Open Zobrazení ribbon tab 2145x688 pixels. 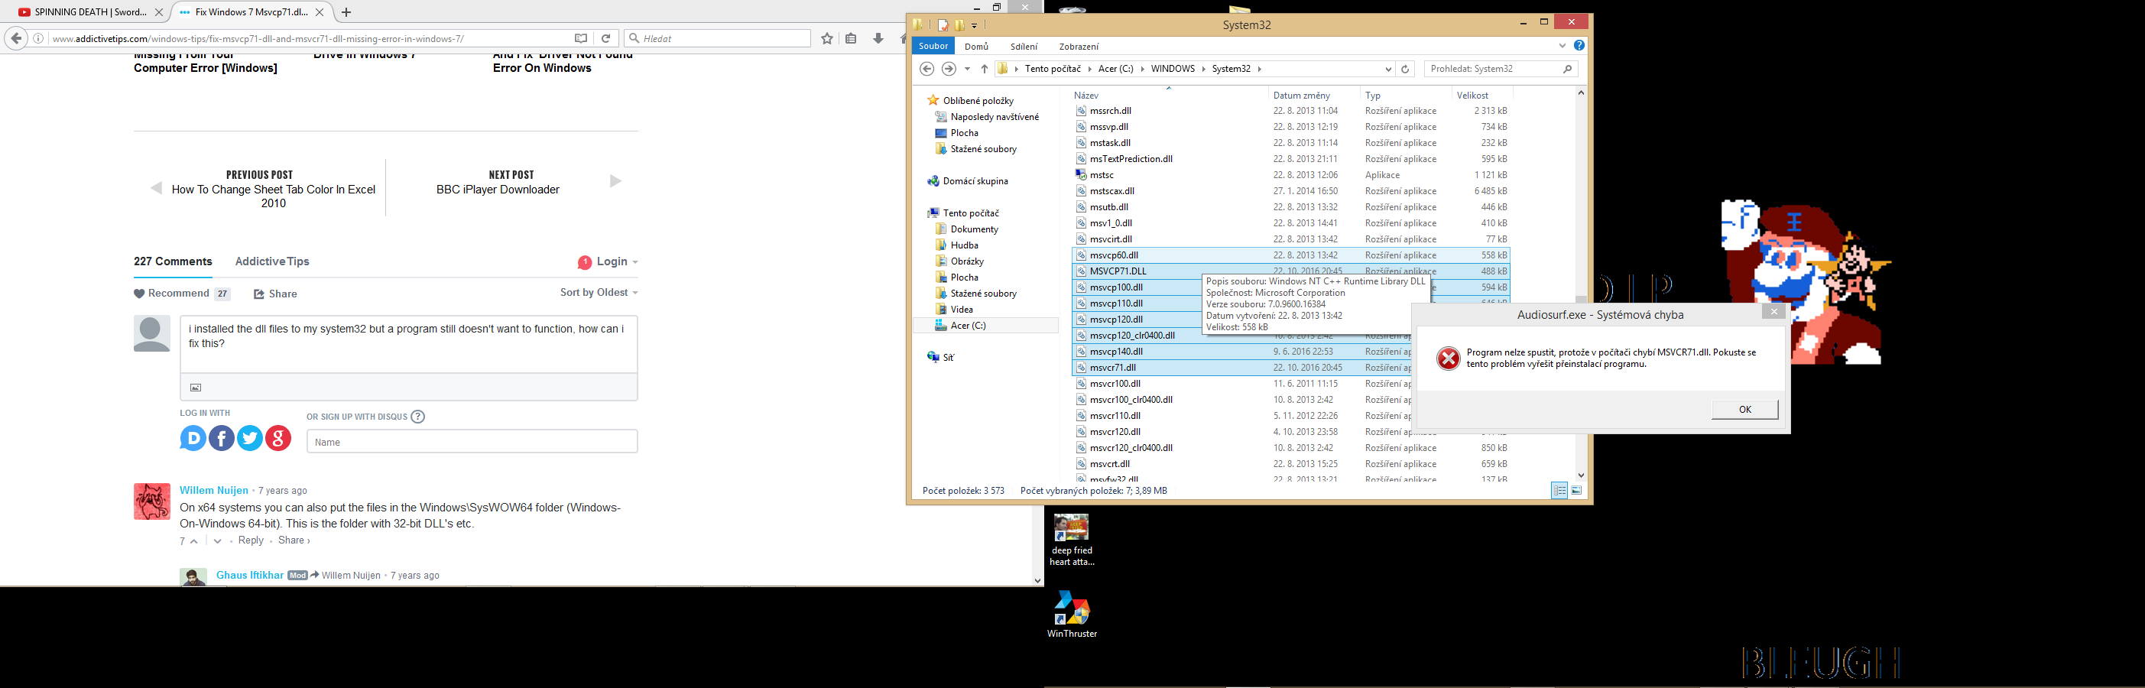pyautogui.click(x=1079, y=47)
